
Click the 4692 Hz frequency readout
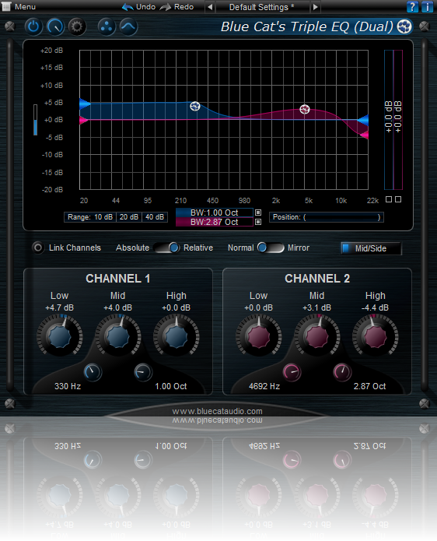click(264, 386)
